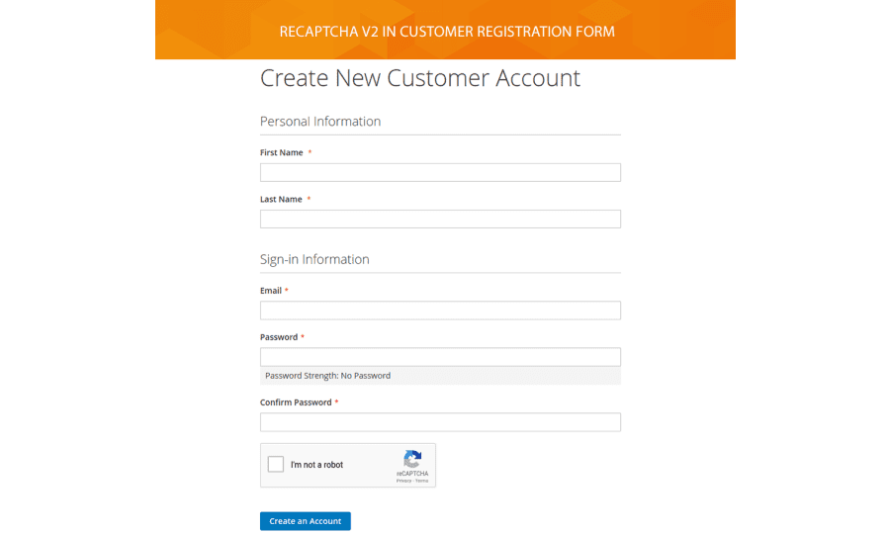
Task: Click the Email field label
Action: [271, 291]
